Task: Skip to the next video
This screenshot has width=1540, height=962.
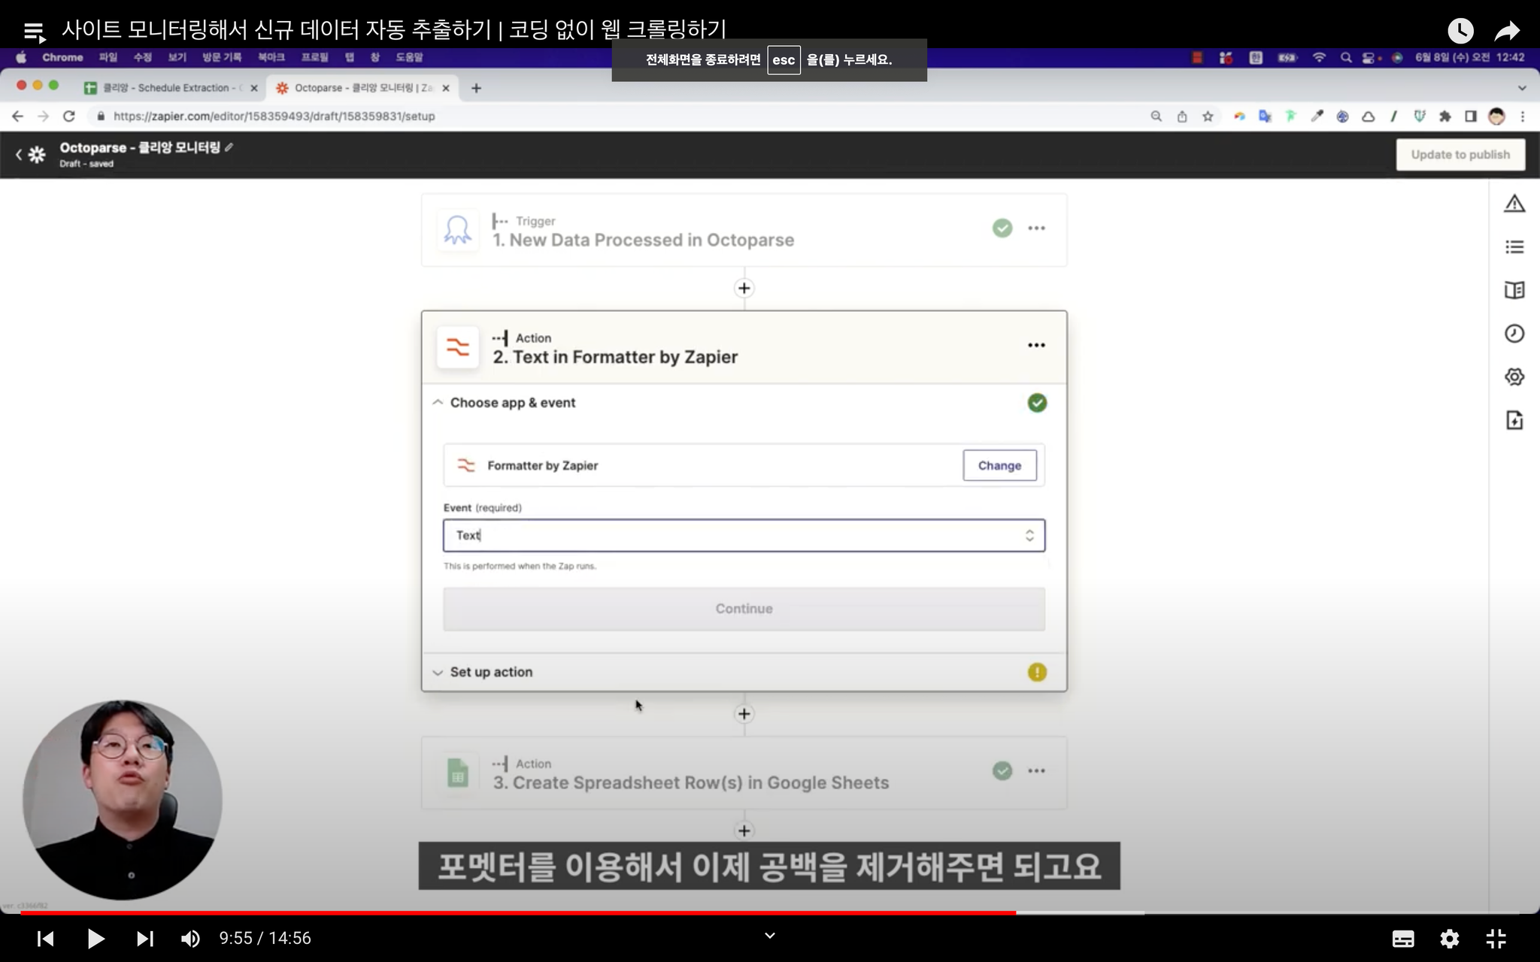Action: pyautogui.click(x=144, y=938)
